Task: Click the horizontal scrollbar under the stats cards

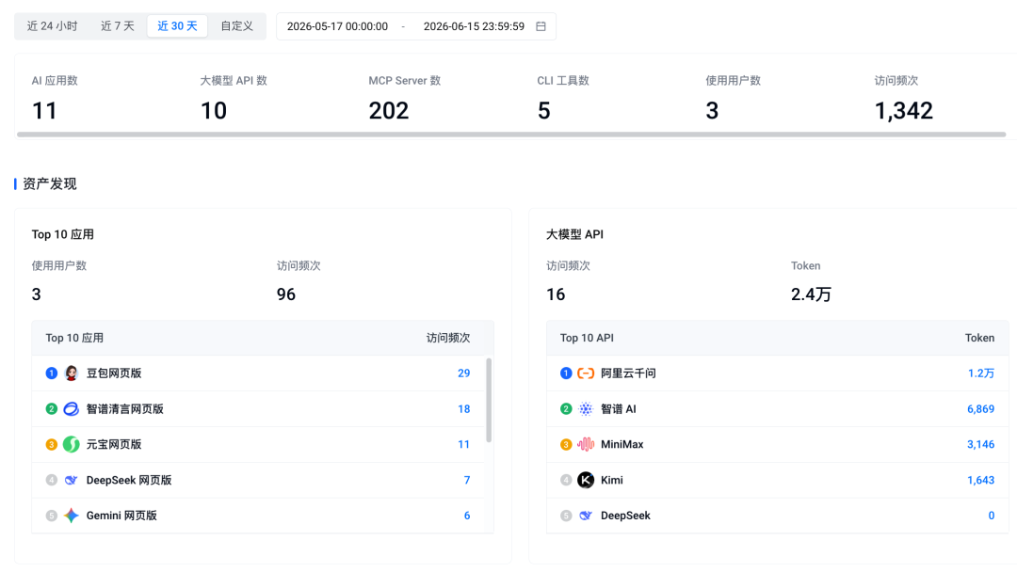Action: (x=511, y=135)
